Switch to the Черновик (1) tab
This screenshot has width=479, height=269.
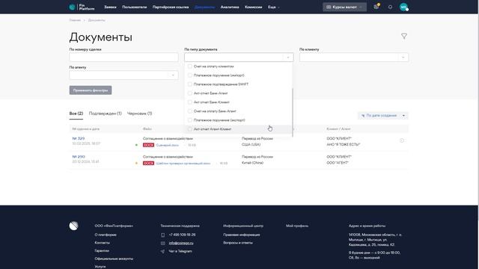click(140, 114)
